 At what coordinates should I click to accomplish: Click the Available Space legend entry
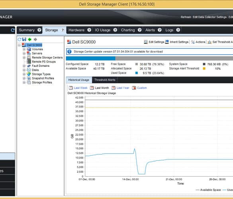click(208, 190)
